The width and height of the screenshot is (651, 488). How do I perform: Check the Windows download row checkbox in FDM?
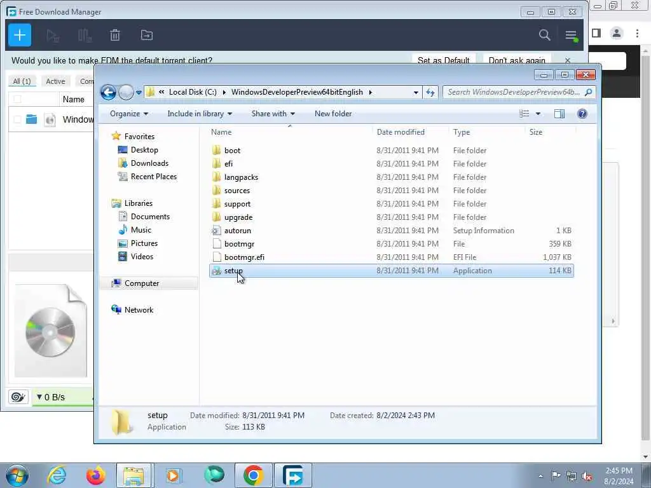(17, 119)
